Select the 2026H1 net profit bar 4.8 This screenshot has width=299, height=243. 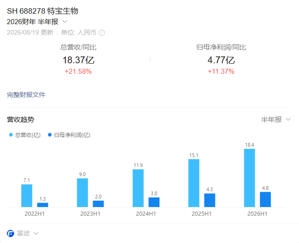tap(265, 199)
